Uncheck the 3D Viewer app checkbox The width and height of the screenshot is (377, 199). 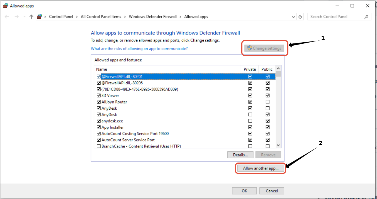coord(99,96)
